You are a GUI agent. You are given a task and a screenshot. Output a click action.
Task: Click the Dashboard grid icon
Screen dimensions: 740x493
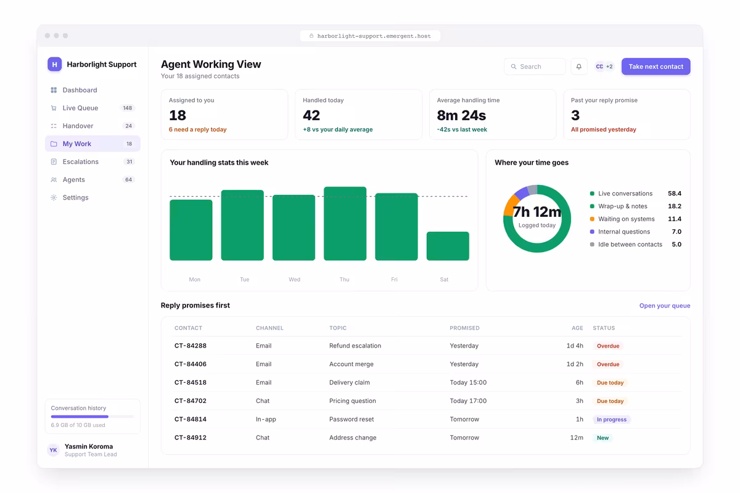click(54, 90)
